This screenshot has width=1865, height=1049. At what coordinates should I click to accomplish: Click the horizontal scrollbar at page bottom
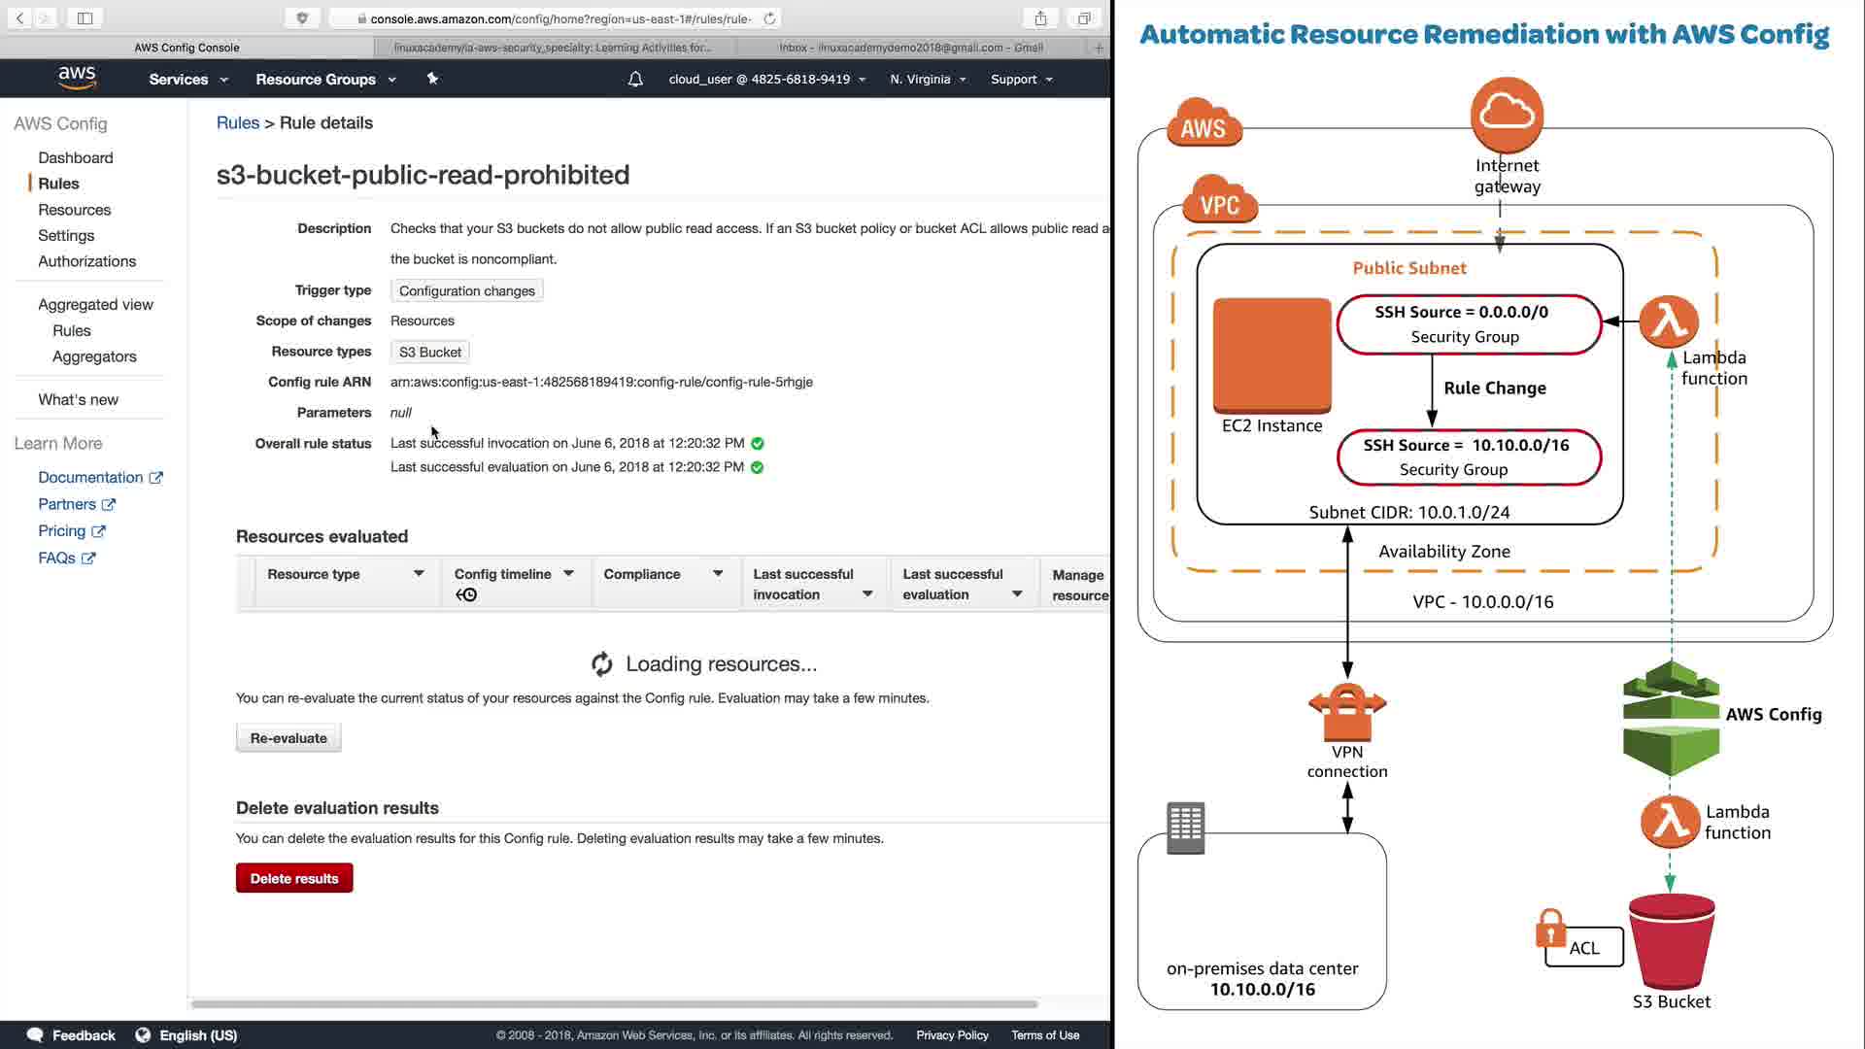[614, 1003]
